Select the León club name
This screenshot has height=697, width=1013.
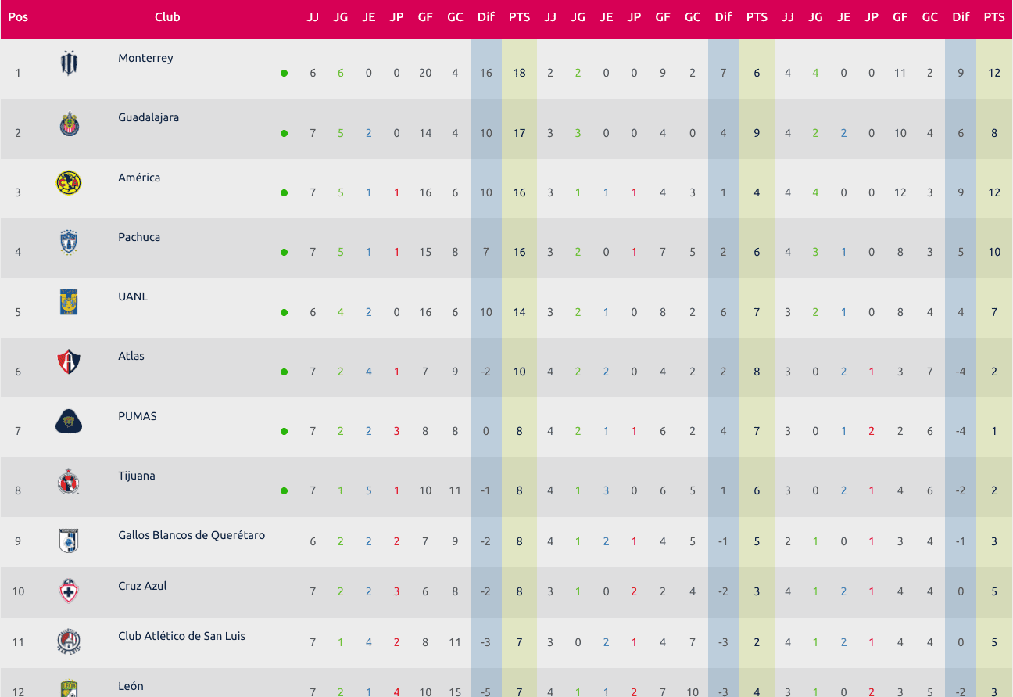pos(131,686)
